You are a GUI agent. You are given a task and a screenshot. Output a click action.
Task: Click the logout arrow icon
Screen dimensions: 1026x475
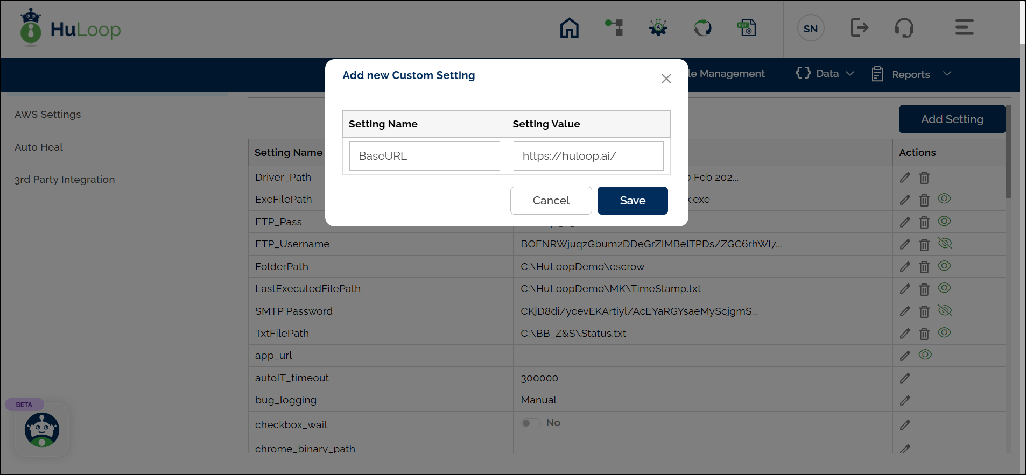coord(859,27)
